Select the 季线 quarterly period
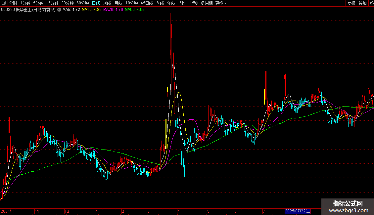The height and width of the screenshot is (215, 374). 160,3
